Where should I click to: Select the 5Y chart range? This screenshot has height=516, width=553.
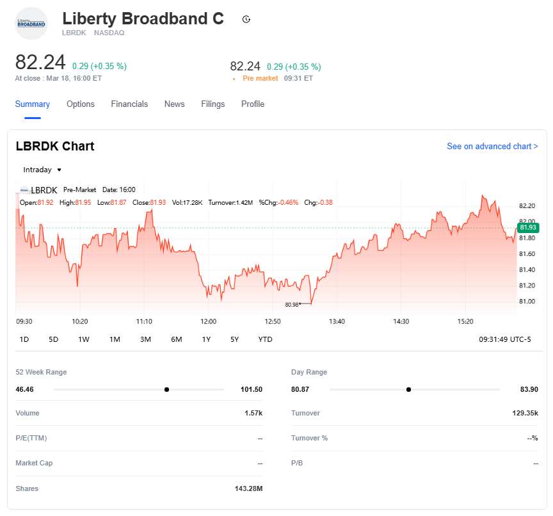click(x=234, y=339)
